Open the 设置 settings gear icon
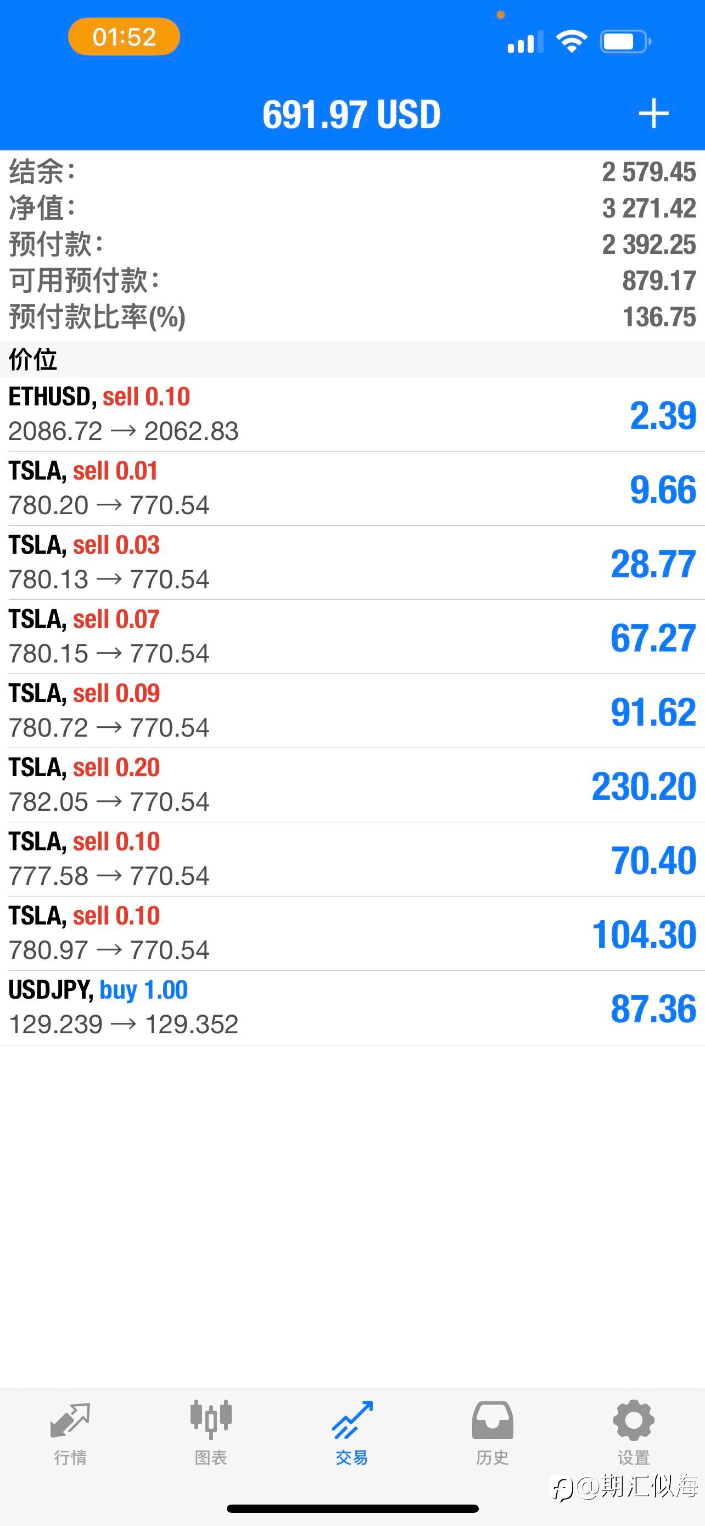This screenshot has height=1526, width=705. coord(634,1419)
